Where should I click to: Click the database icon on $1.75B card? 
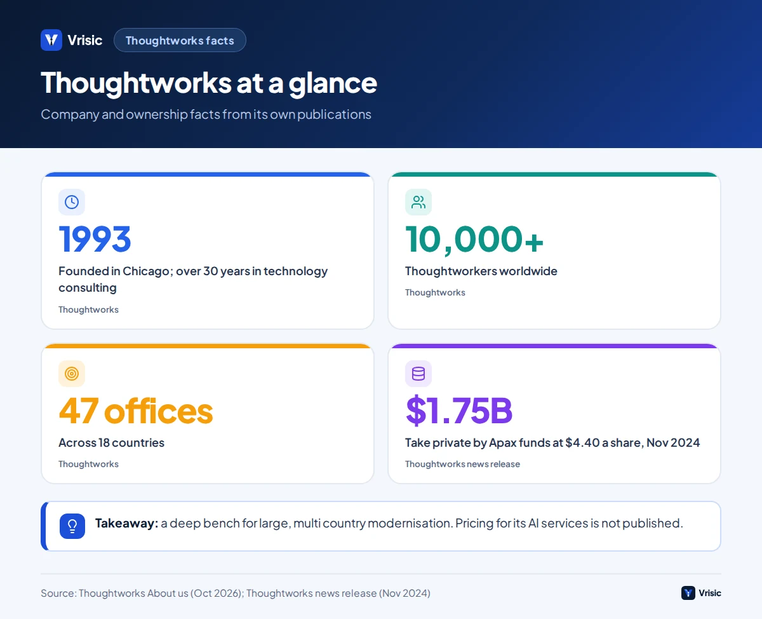(418, 374)
